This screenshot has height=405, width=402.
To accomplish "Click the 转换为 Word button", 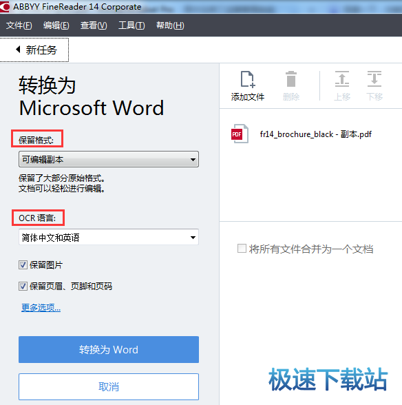I will 109,349.
